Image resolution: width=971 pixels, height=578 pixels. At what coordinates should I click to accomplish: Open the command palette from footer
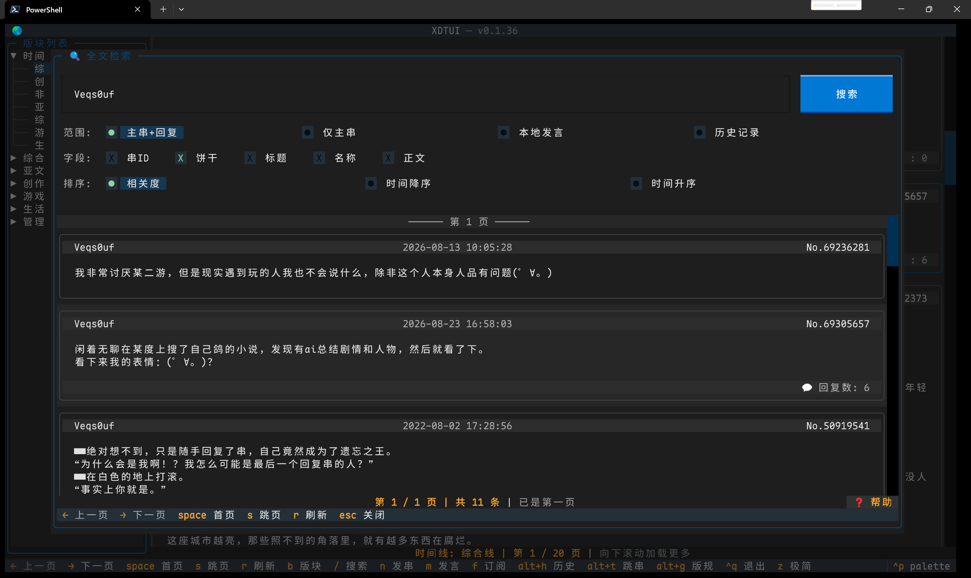[922, 566]
